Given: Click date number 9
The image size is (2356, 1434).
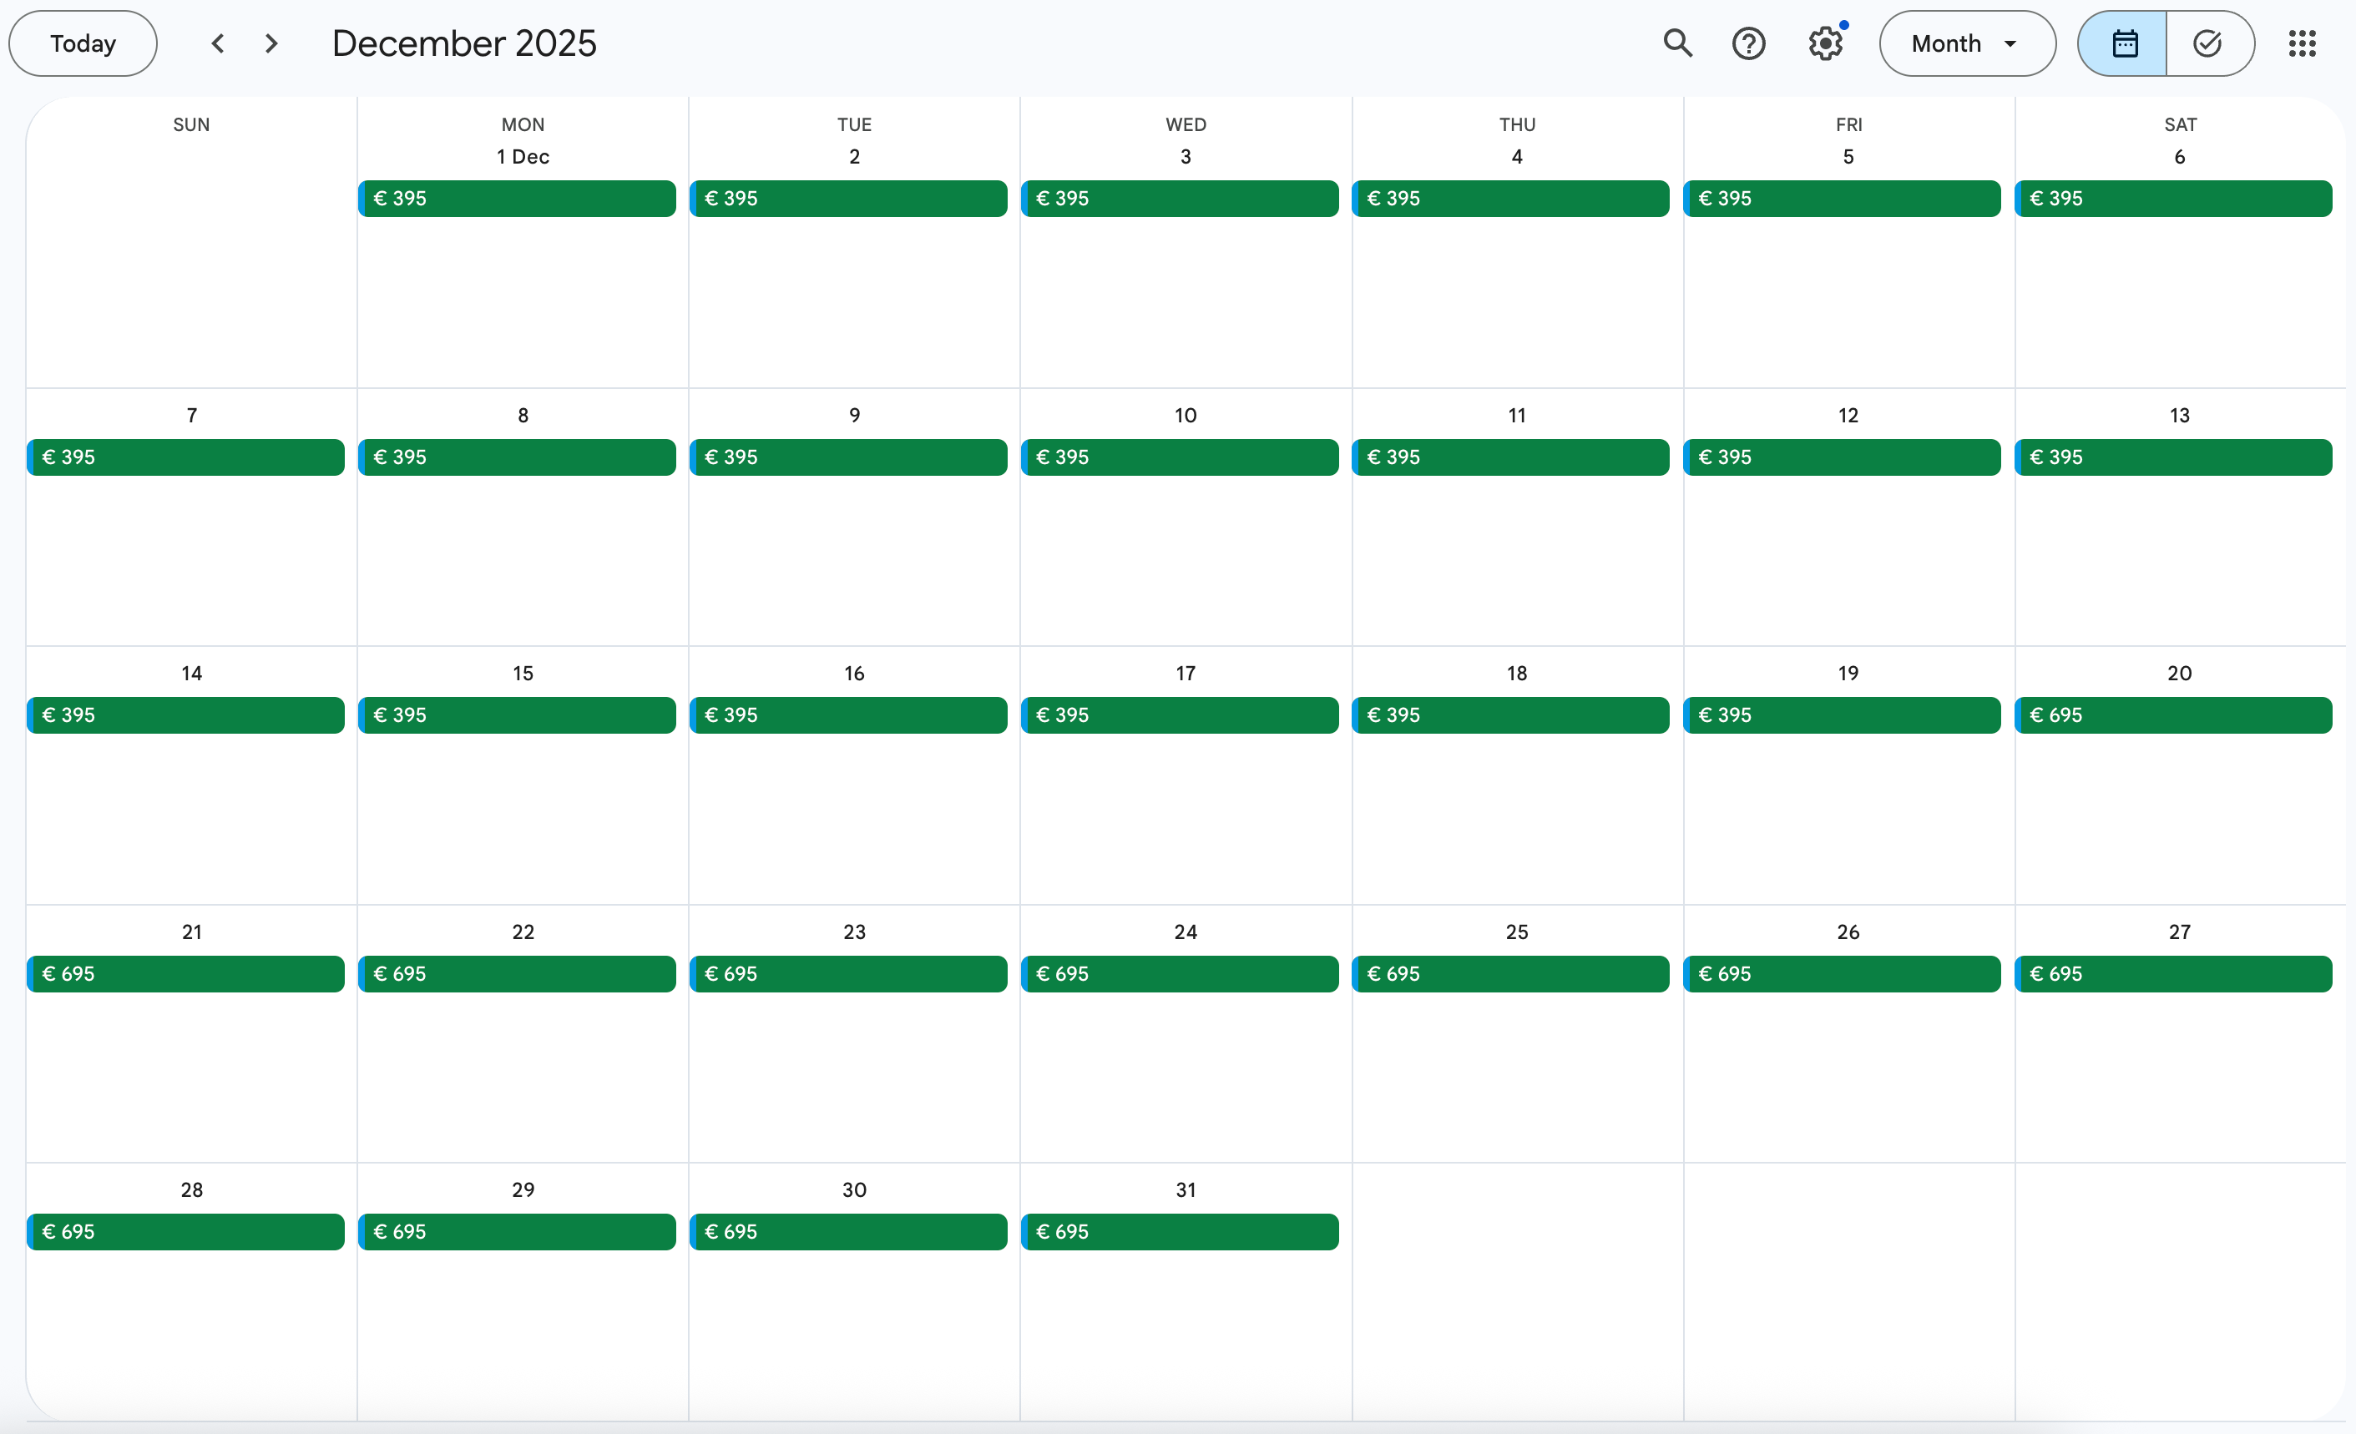Looking at the screenshot, I should click(855, 415).
